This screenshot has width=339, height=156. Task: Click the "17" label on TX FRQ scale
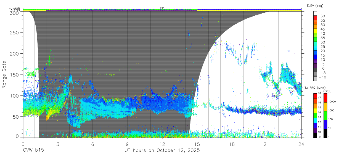319,98
